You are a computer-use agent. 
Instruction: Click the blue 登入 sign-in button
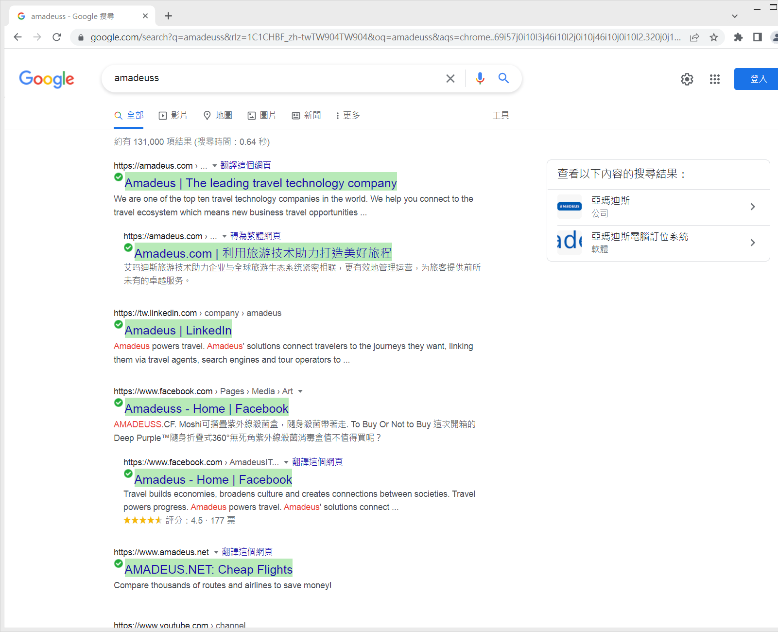(757, 79)
